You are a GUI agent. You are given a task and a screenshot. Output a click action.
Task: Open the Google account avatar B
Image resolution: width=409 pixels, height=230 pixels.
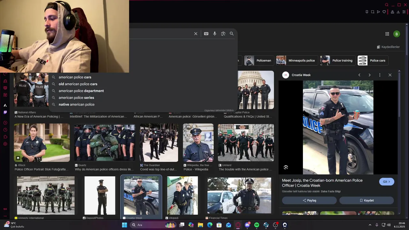point(397,34)
